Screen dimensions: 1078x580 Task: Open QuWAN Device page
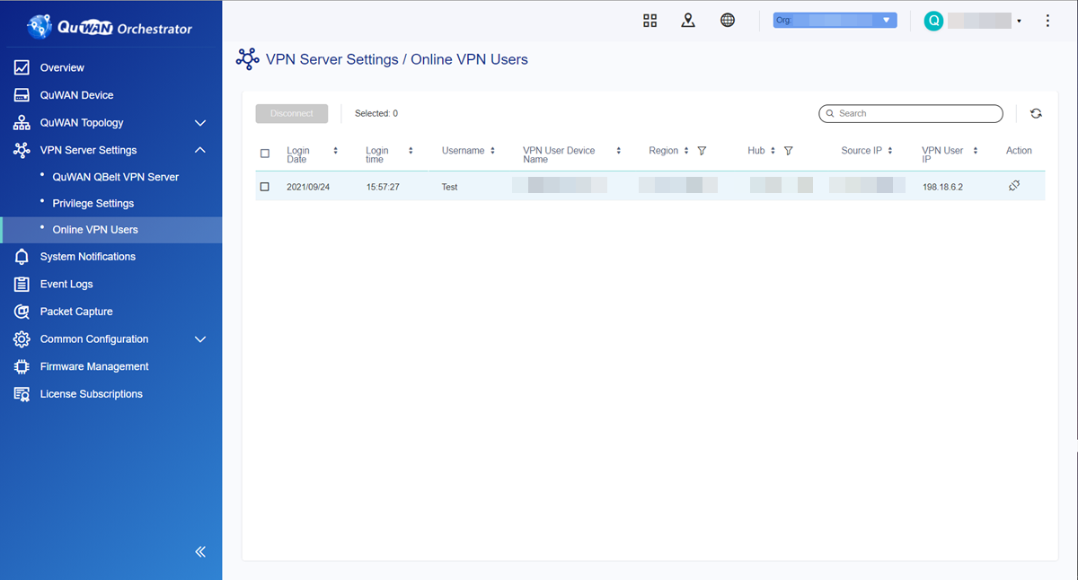pos(77,95)
